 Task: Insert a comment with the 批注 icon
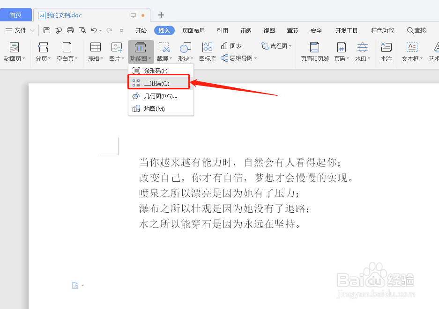[386, 51]
